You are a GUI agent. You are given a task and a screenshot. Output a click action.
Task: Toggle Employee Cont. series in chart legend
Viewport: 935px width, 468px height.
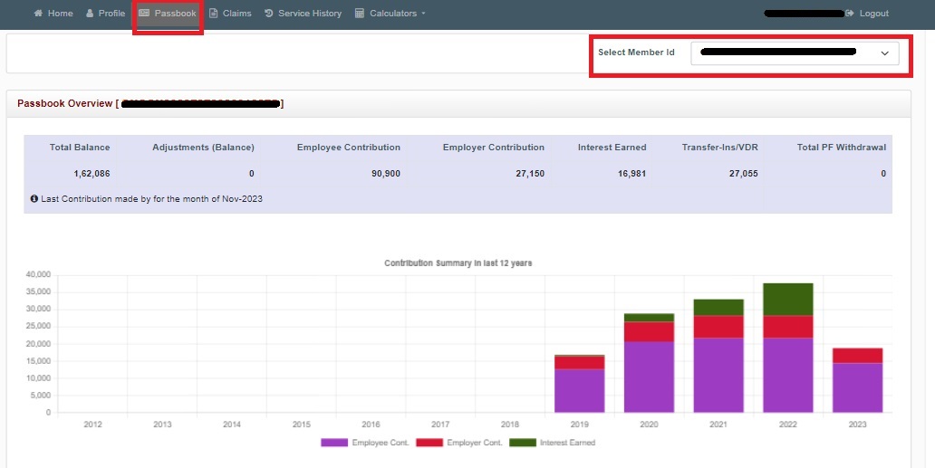[x=334, y=443]
